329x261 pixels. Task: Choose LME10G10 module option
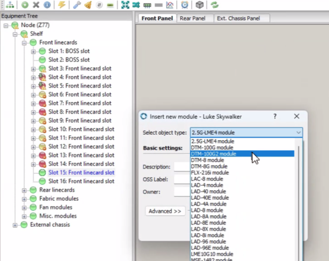coord(242,254)
